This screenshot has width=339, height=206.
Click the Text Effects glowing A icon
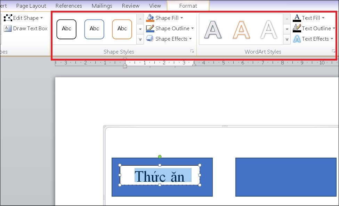pyautogui.click(x=297, y=39)
